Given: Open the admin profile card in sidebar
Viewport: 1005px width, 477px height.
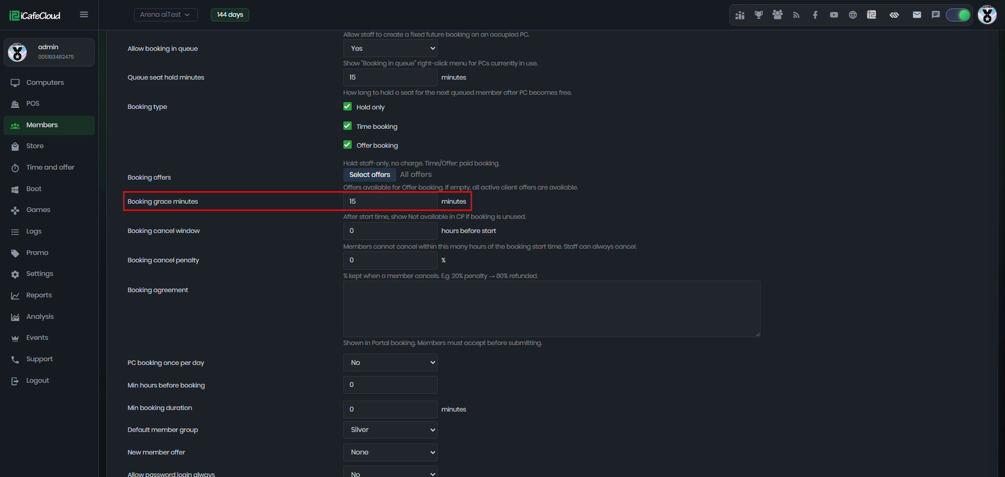Looking at the screenshot, I should click(x=49, y=52).
